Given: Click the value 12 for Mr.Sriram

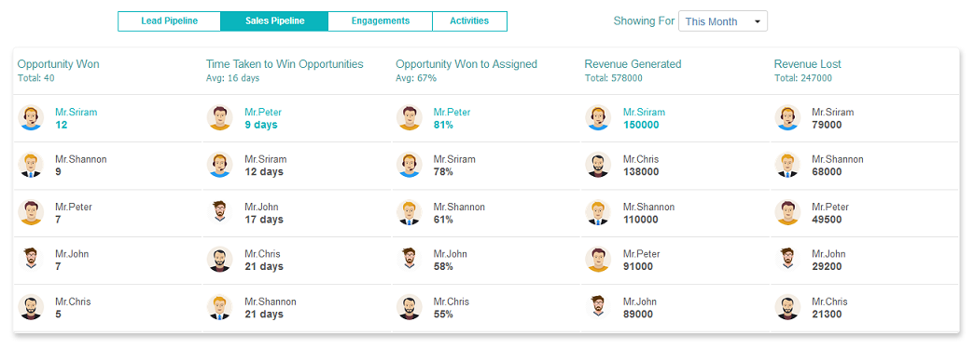Looking at the screenshot, I should coord(61,125).
